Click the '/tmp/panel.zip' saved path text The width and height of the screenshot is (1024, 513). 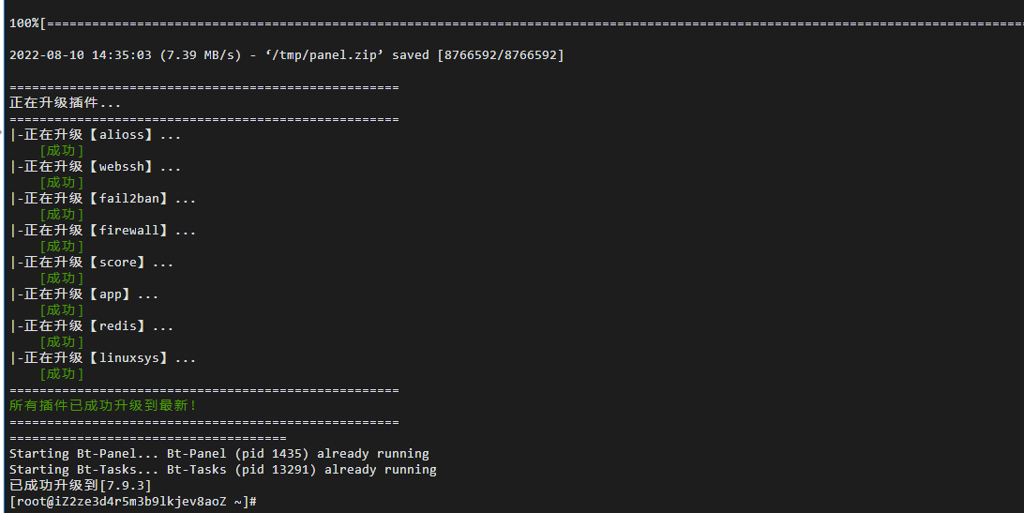coord(324,55)
